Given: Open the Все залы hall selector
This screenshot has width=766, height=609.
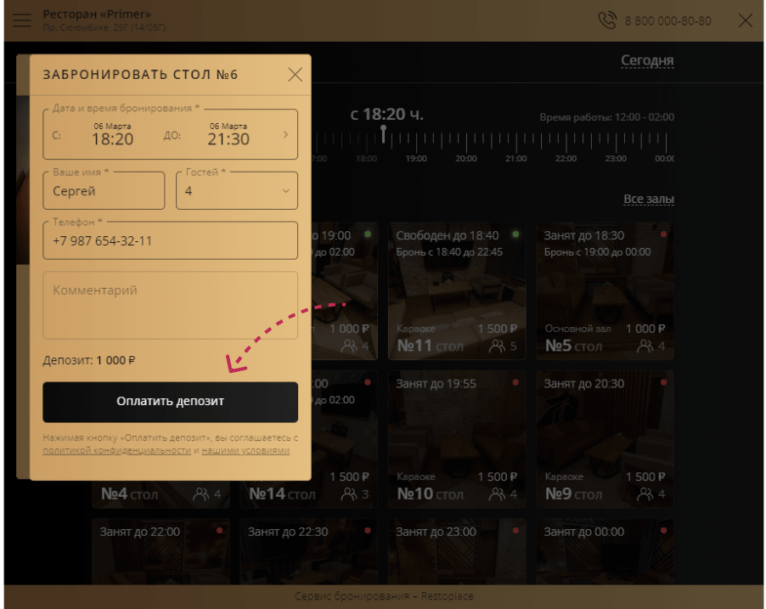Looking at the screenshot, I should pos(649,199).
